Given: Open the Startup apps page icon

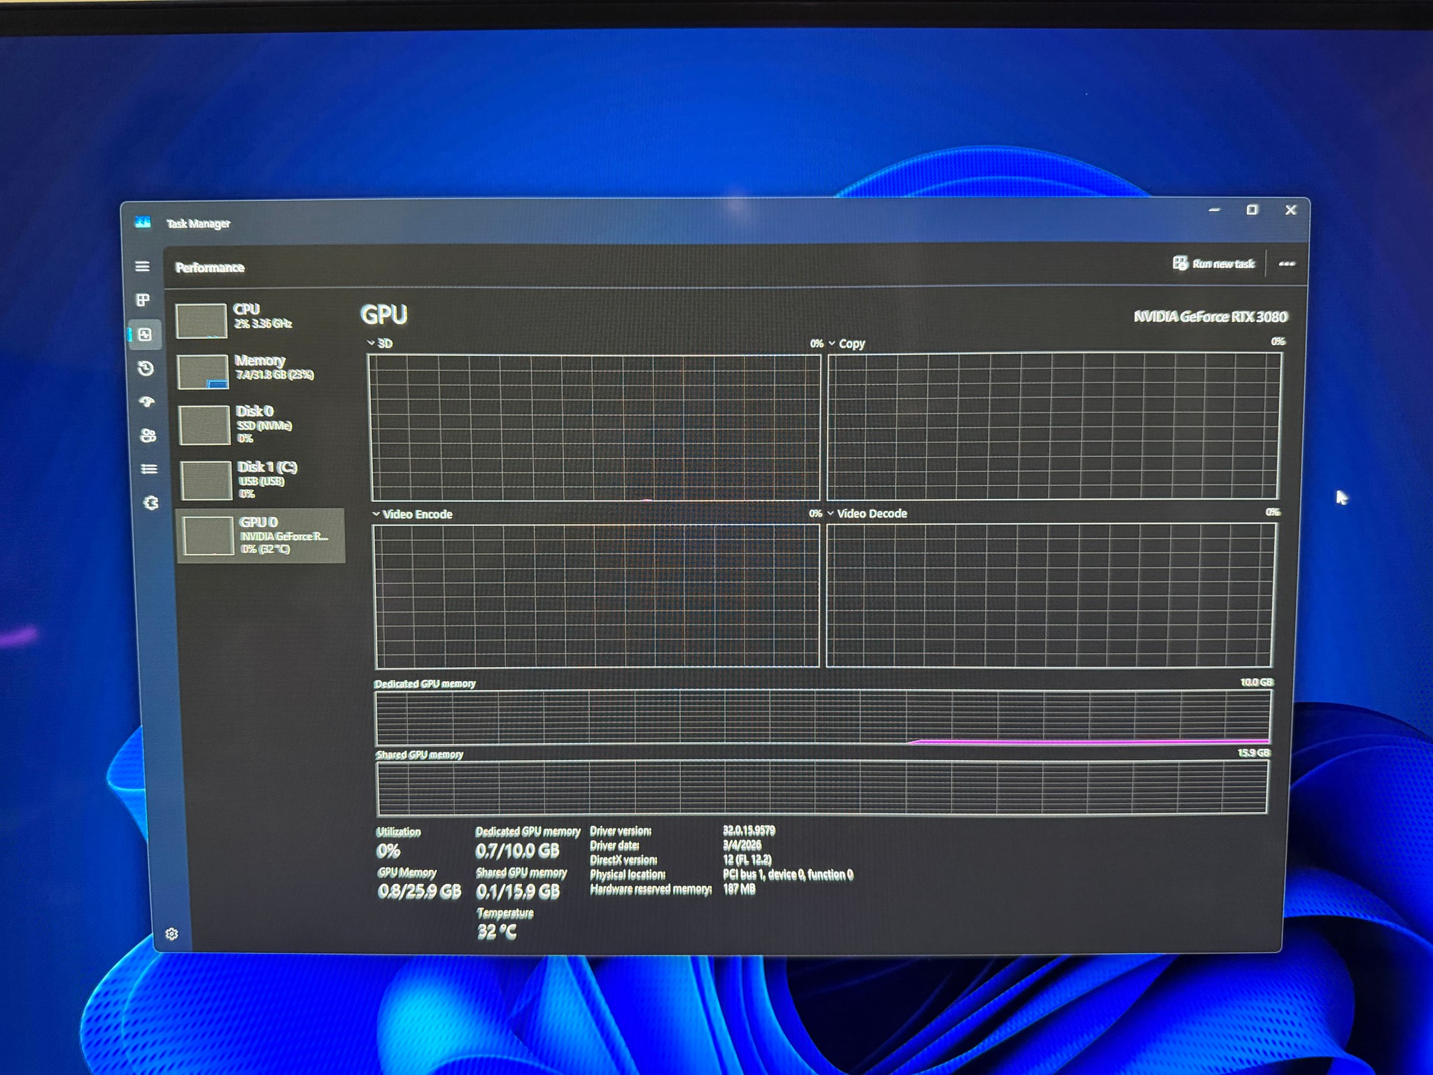Looking at the screenshot, I should 147,402.
